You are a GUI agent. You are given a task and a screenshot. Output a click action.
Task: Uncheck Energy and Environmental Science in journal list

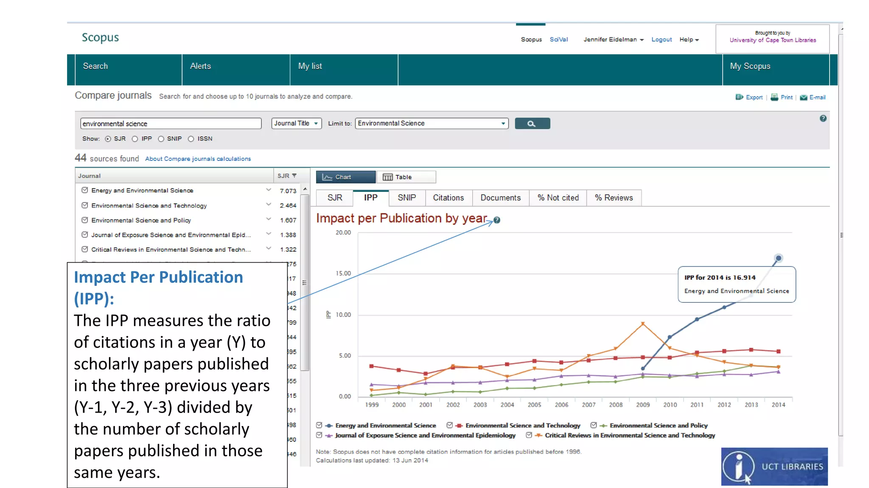coord(85,190)
